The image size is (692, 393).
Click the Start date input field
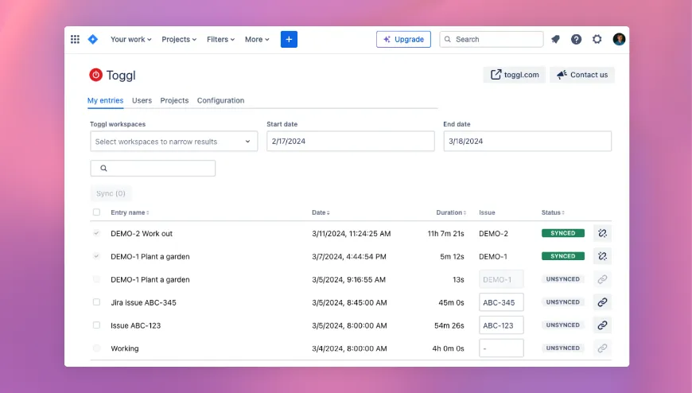click(x=350, y=142)
